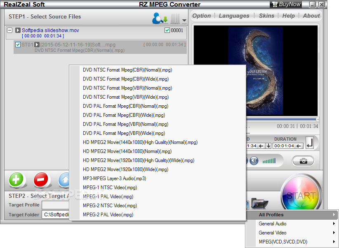Image resolution: width=339 pixels, height=248 pixels.
Task: Click the down arrow beside the end time
Action: [x=268, y=146]
